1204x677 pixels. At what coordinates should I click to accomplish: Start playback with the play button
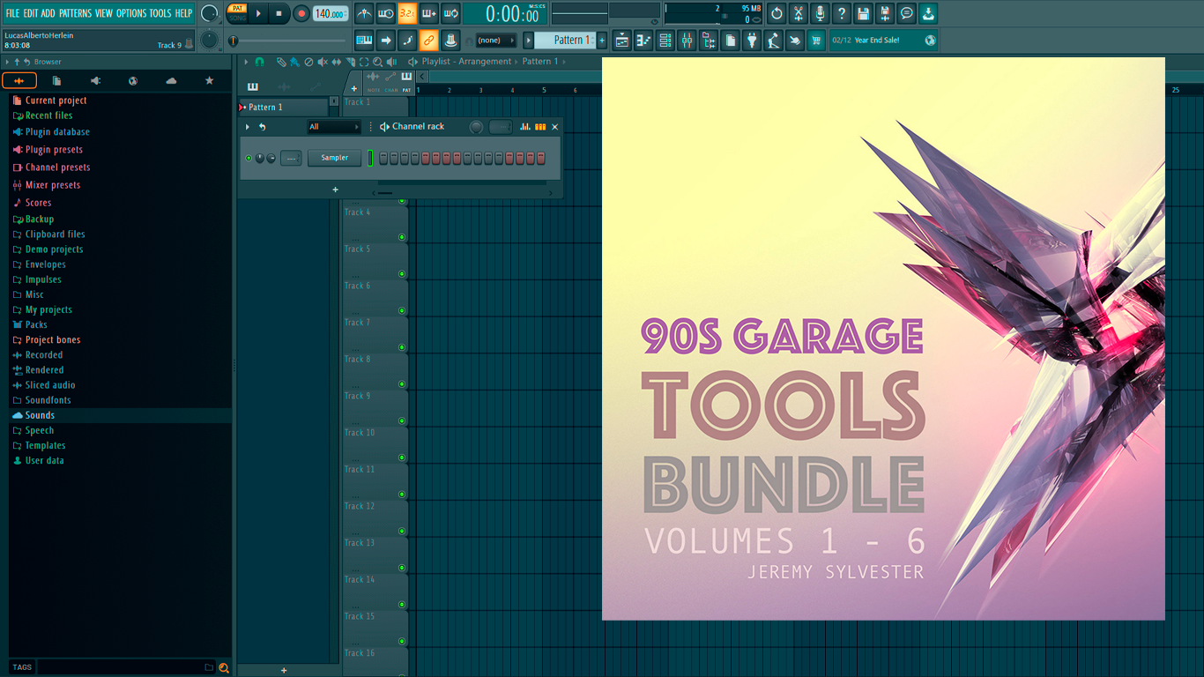(x=258, y=13)
